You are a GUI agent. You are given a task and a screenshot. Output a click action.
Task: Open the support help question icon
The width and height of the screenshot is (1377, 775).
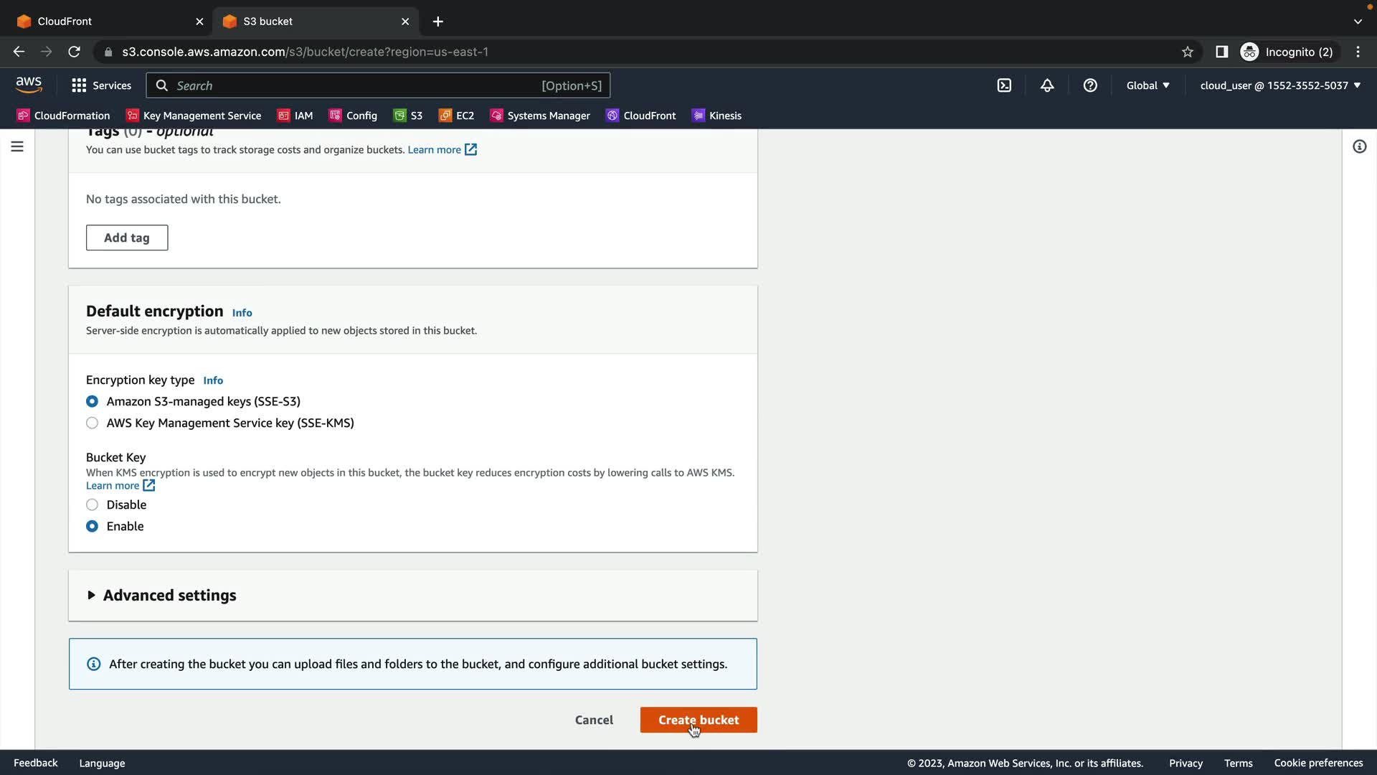tap(1090, 85)
